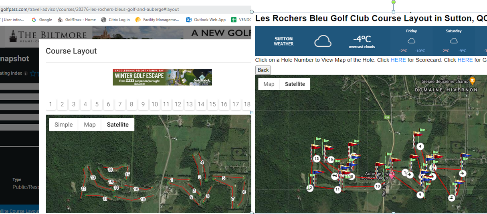This screenshot has width=487, height=214.
Task: Click the Rating Index info icon
Action: click(26, 73)
